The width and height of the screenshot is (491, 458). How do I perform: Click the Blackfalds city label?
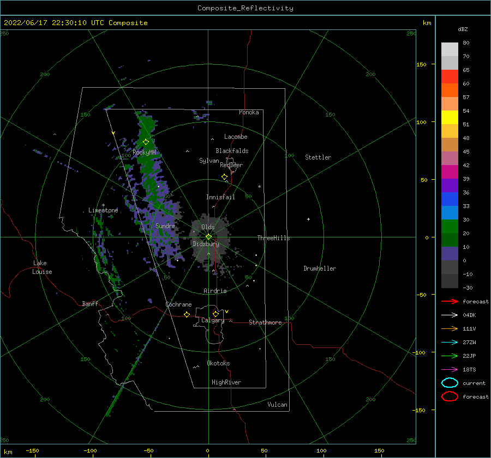pos(232,151)
